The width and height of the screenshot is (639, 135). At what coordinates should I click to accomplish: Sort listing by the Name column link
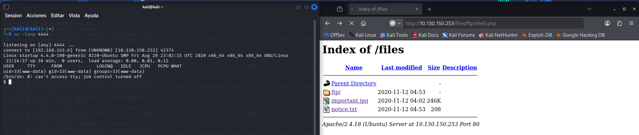tap(354, 67)
